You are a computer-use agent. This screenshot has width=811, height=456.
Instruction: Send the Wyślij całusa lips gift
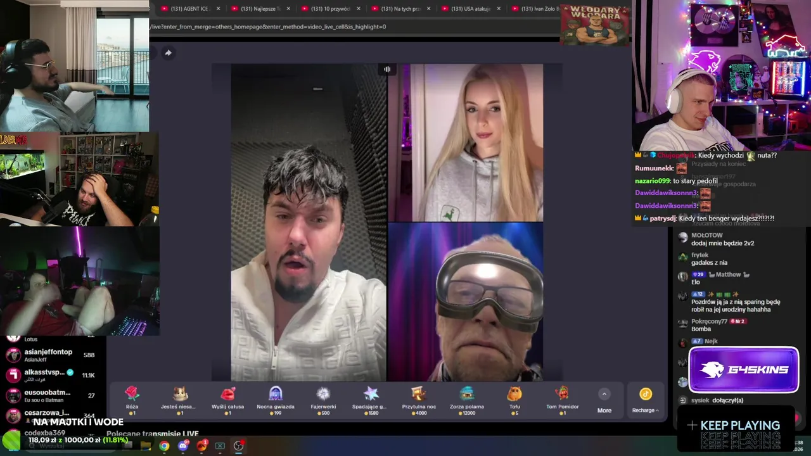227,401
